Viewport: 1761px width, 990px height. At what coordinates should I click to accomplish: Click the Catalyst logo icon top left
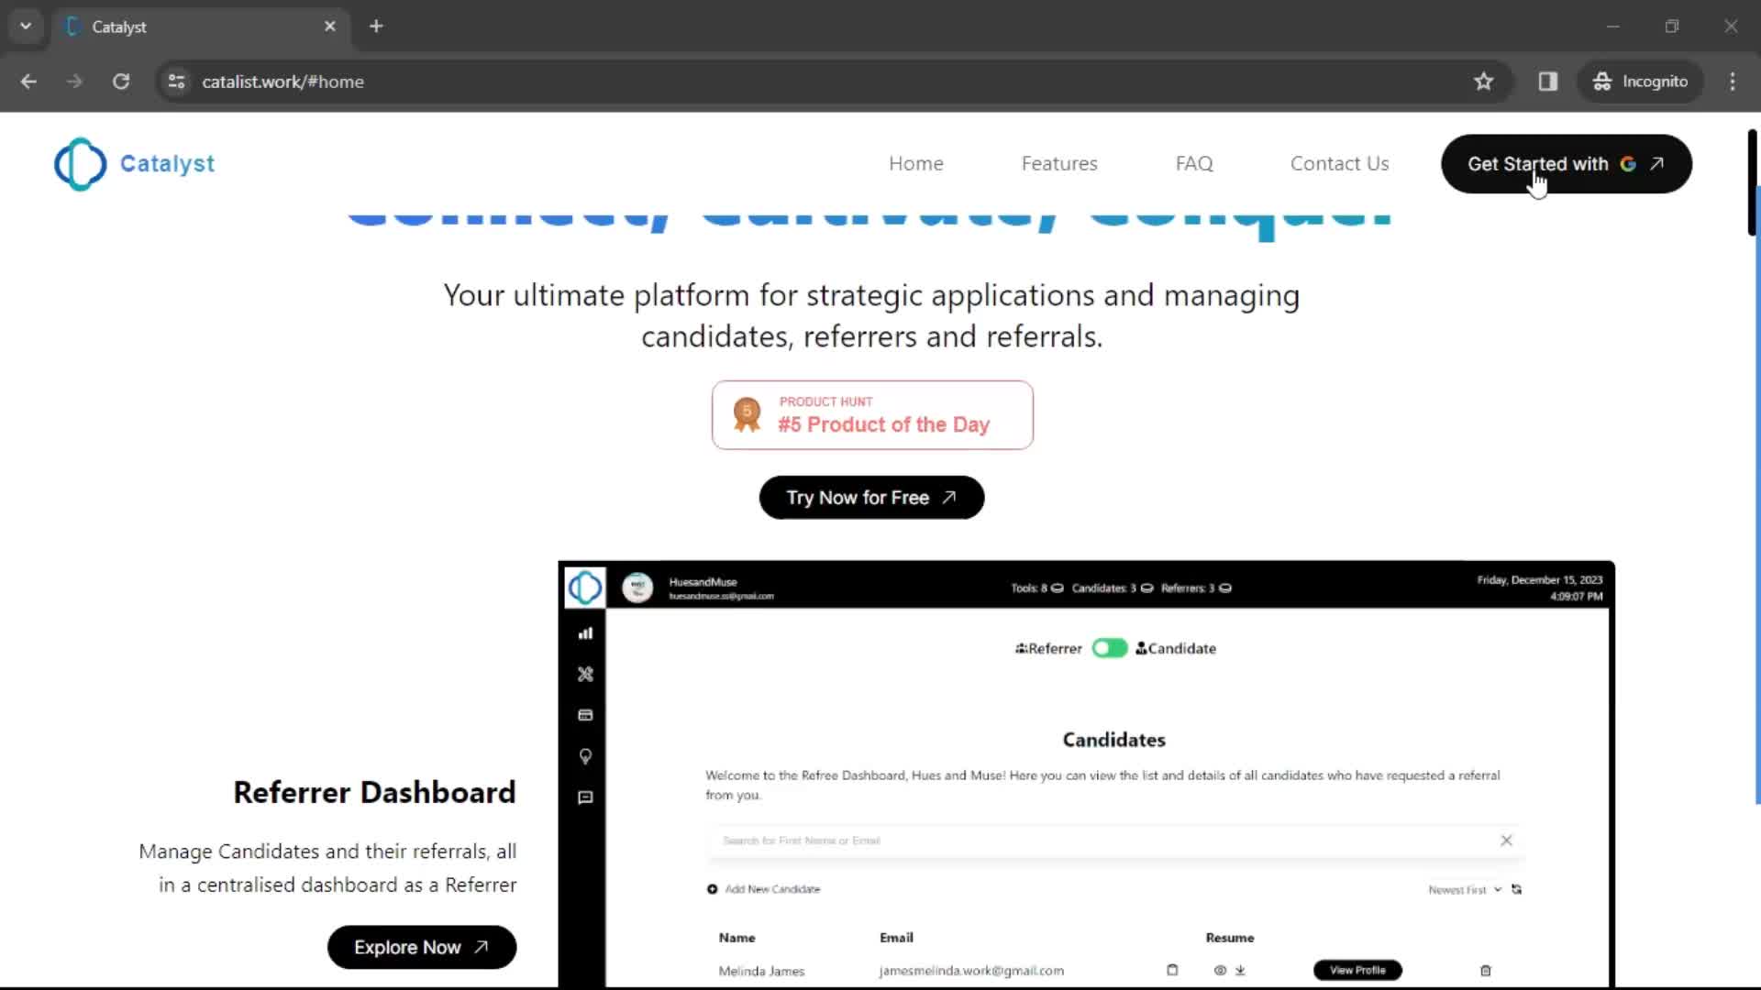pos(79,163)
